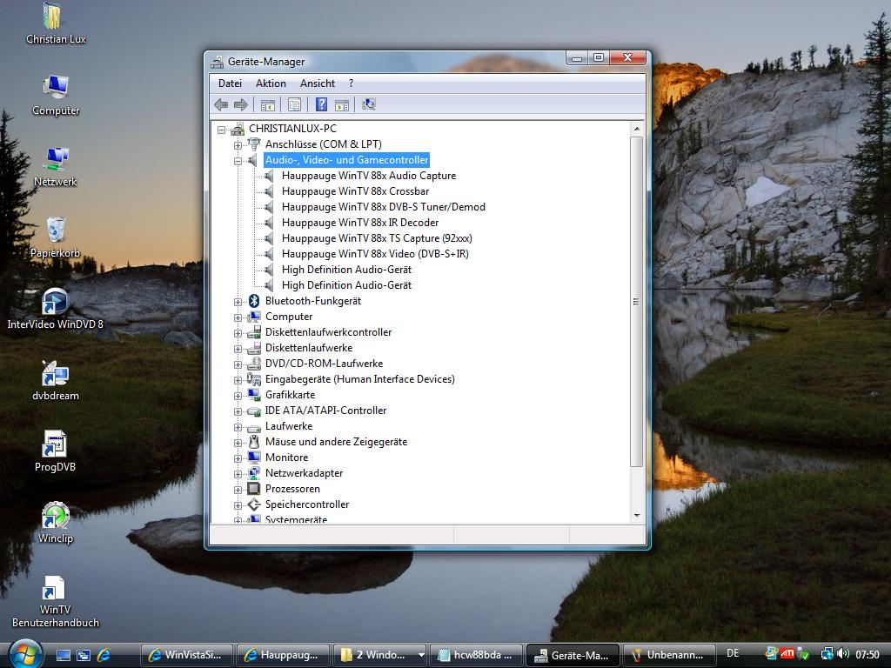
Task: Select Hauppauge WinTV 88x Audio Capture
Action: (369, 176)
